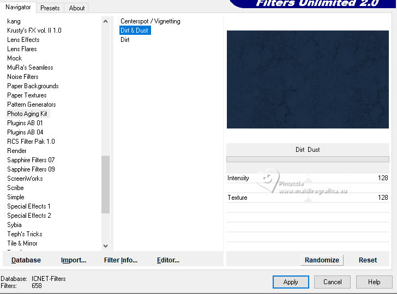Choose Plugins AB 01 category
This screenshot has height=294, width=397.
25,123
